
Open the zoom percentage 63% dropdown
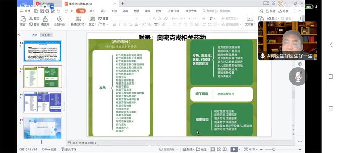click(x=254, y=149)
